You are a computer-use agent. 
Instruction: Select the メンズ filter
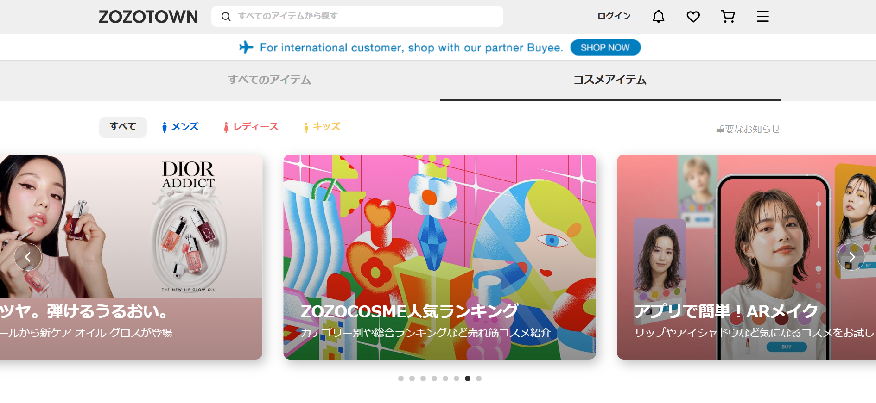coord(180,127)
